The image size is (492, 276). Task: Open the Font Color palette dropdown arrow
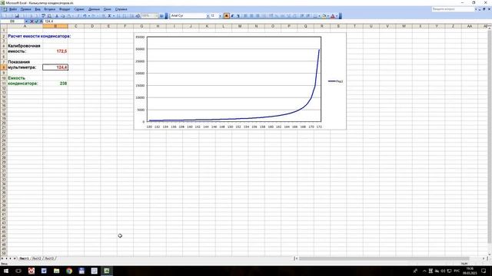[337, 15]
